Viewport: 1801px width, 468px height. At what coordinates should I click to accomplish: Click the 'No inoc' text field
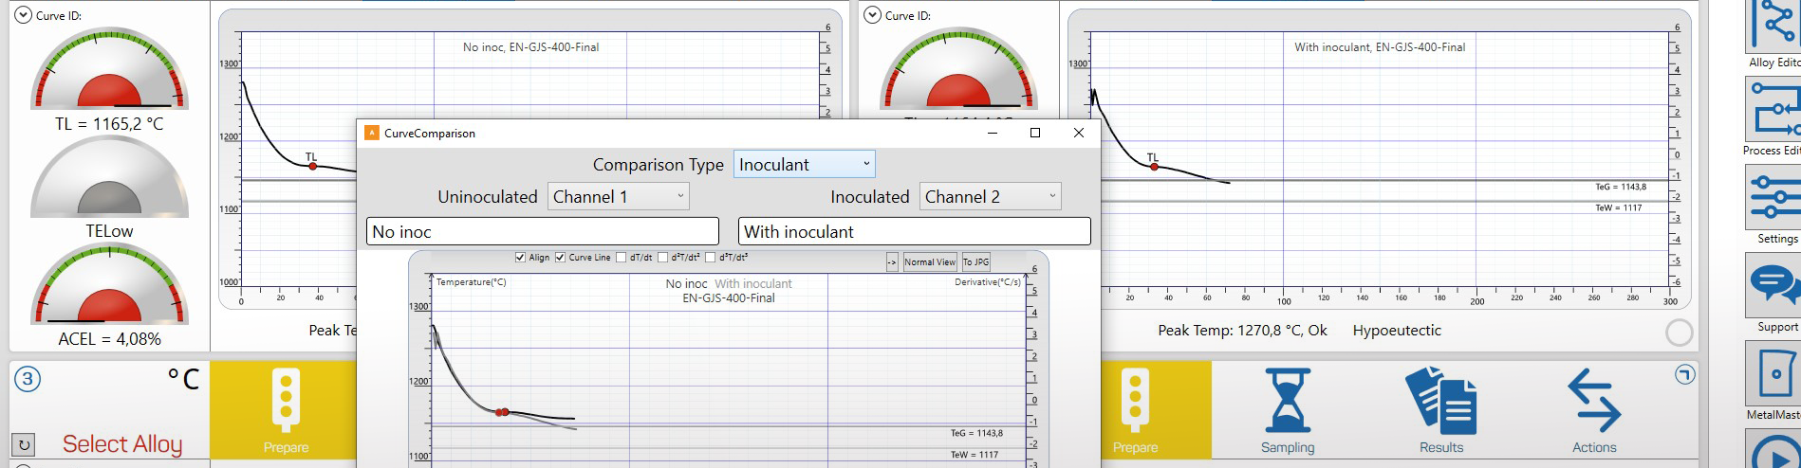coord(542,232)
